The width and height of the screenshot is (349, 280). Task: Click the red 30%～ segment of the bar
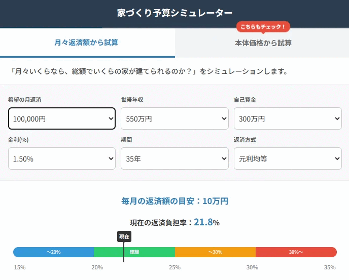[296, 252]
